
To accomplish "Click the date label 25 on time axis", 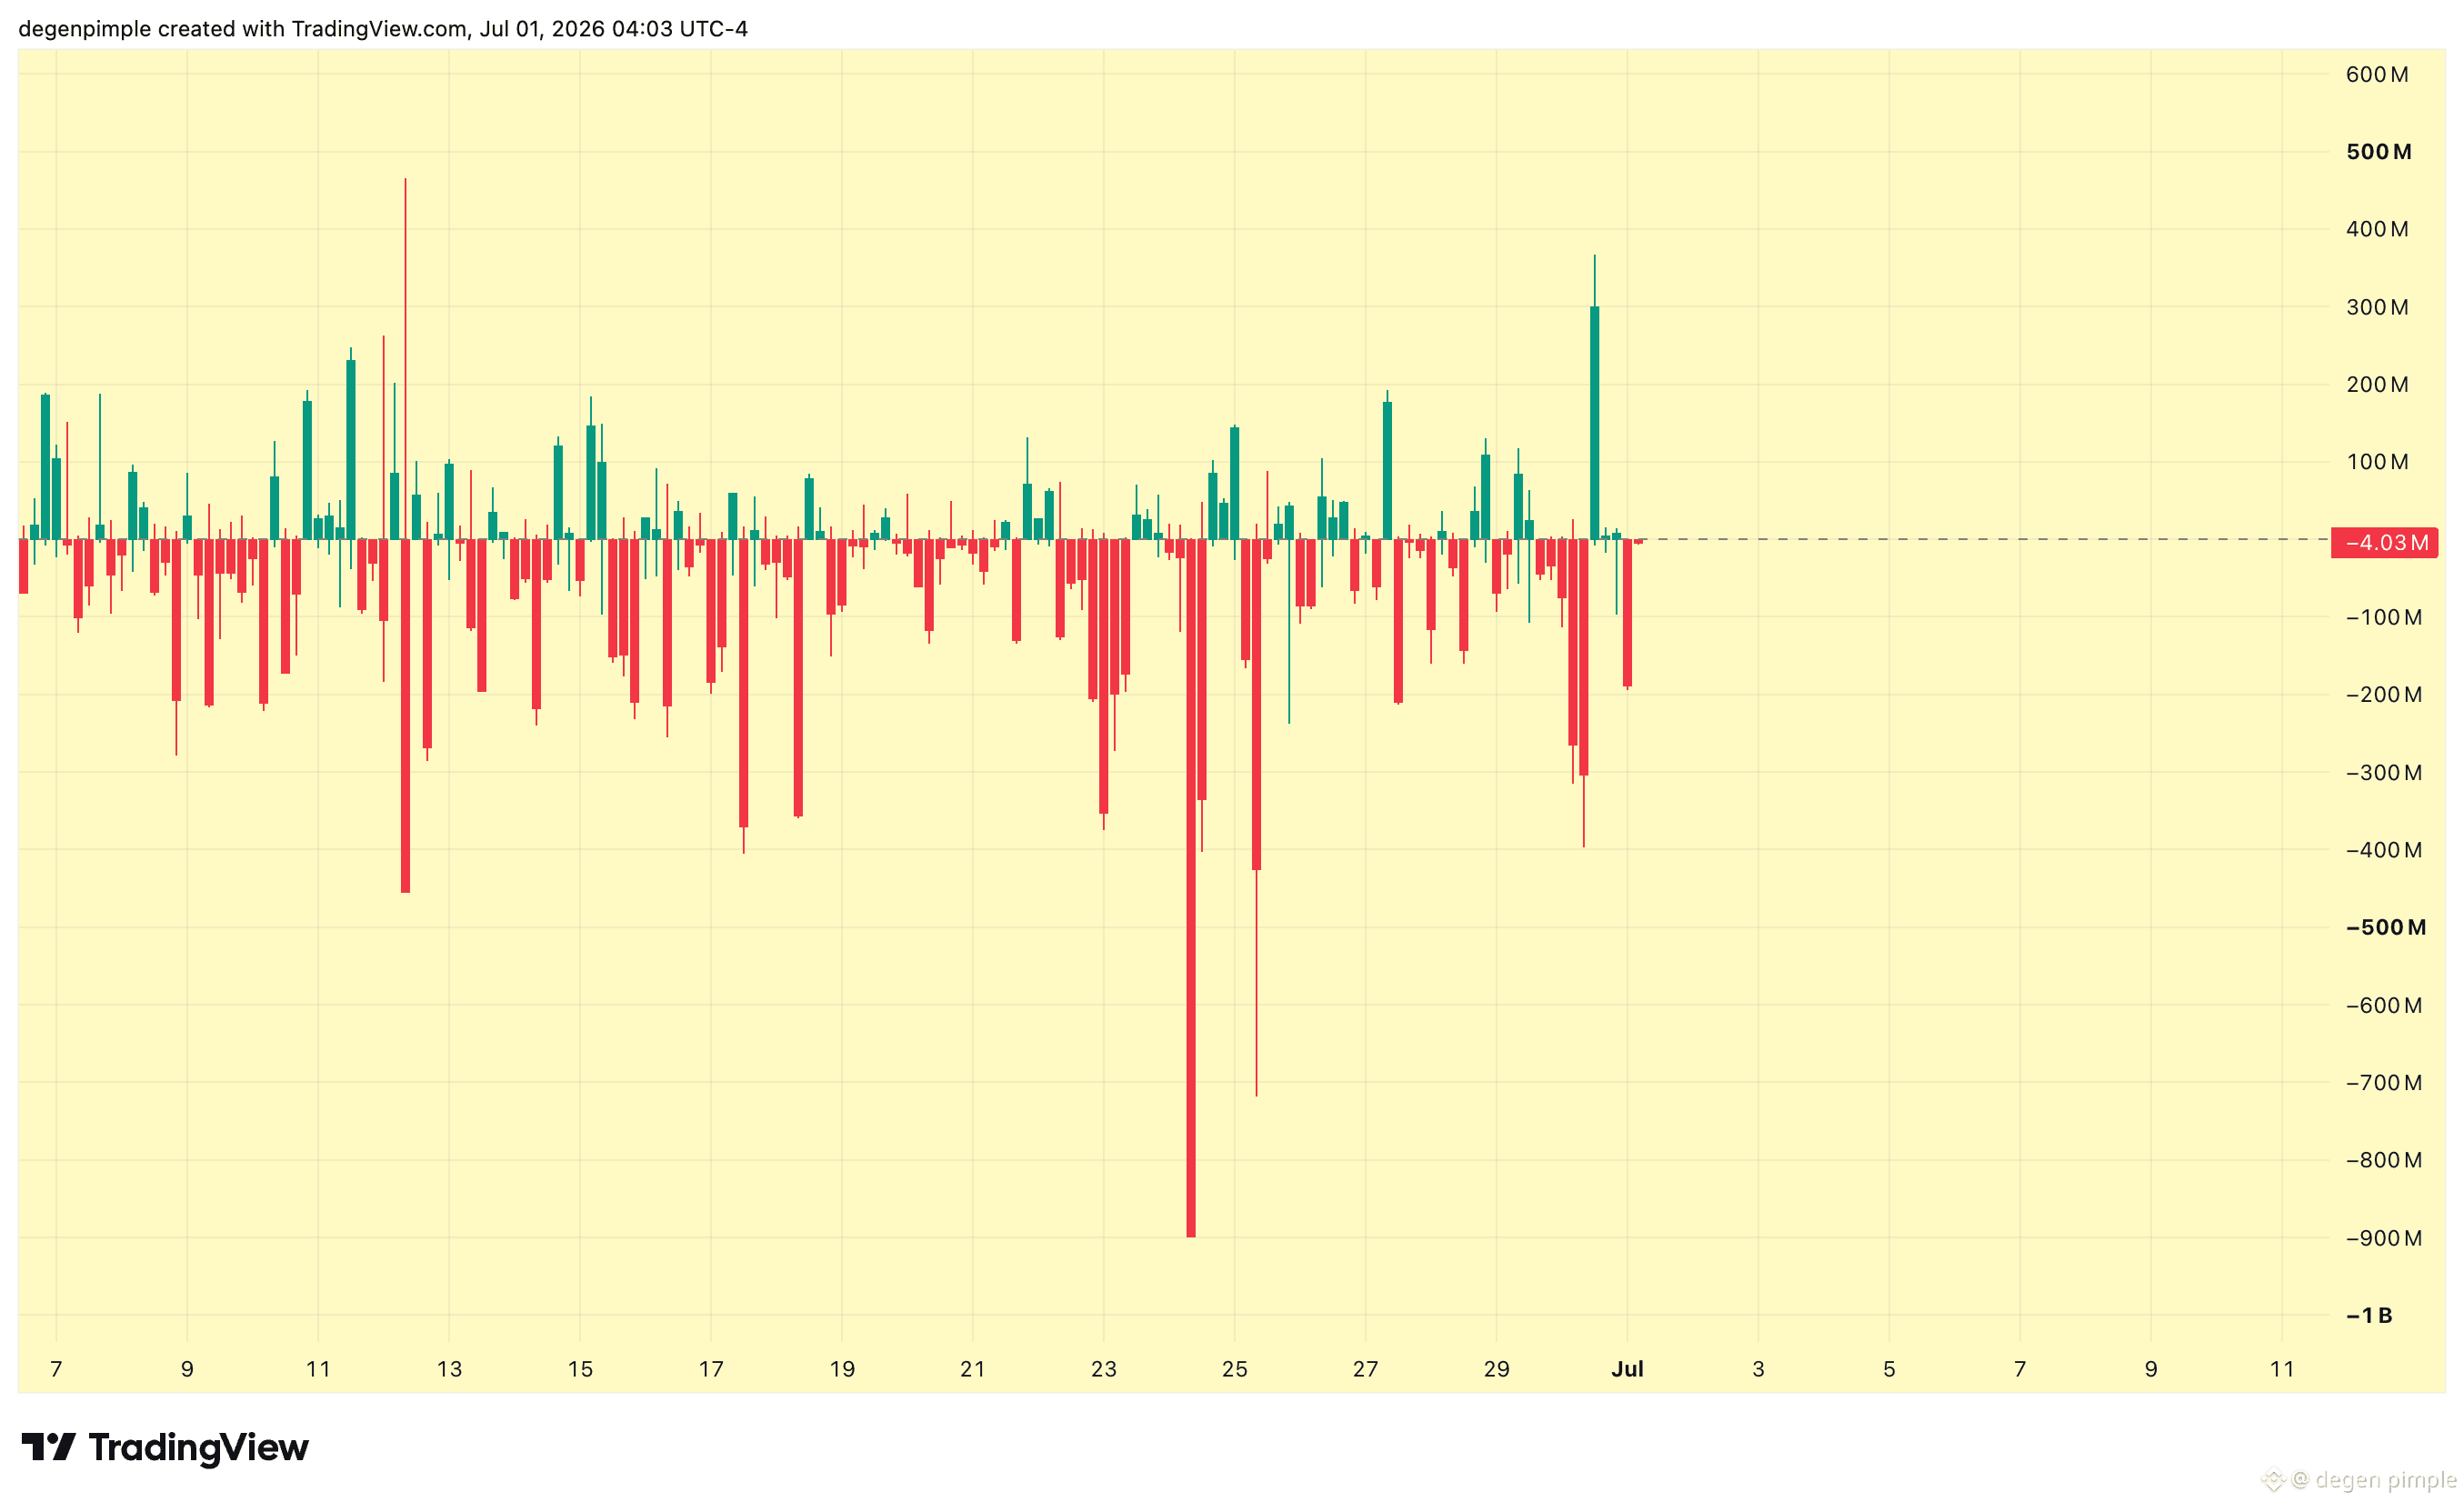I will coord(1234,1369).
